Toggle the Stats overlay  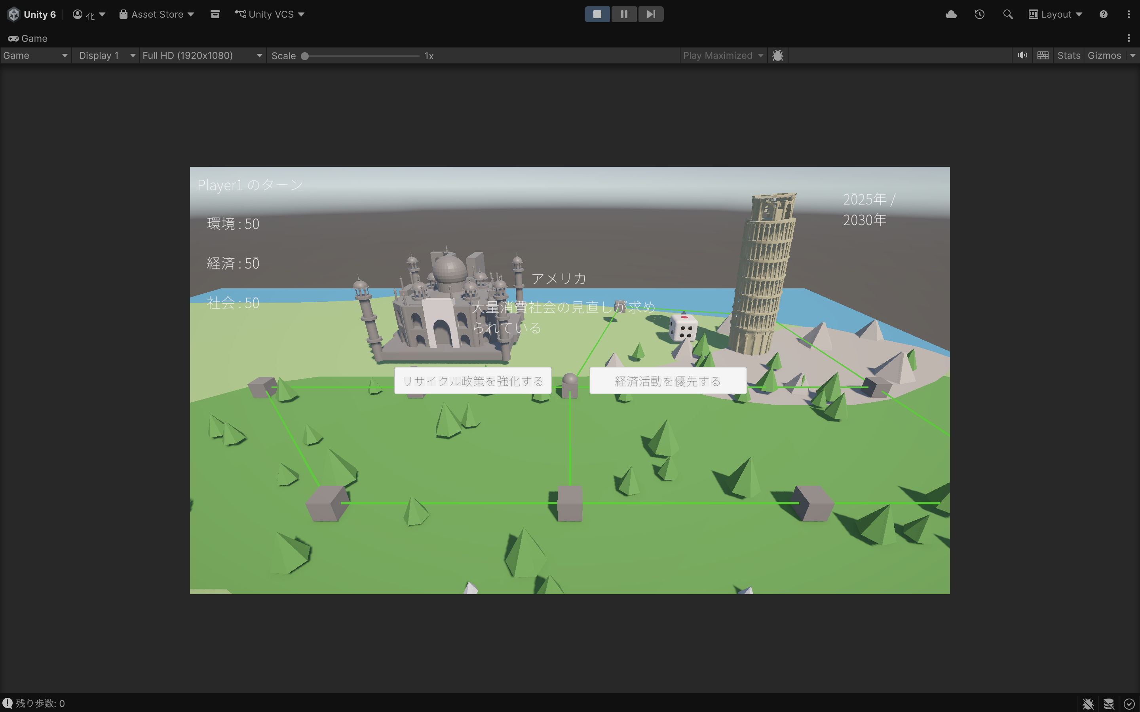pos(1068,55)
